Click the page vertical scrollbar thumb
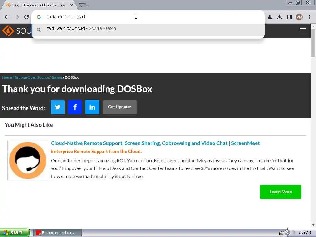This screenshot has height=237, width=316. (313, 43)
